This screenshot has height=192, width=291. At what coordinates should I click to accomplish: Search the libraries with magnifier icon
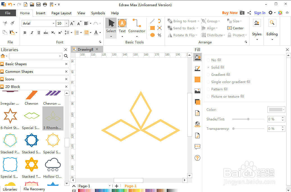(66, 56)
